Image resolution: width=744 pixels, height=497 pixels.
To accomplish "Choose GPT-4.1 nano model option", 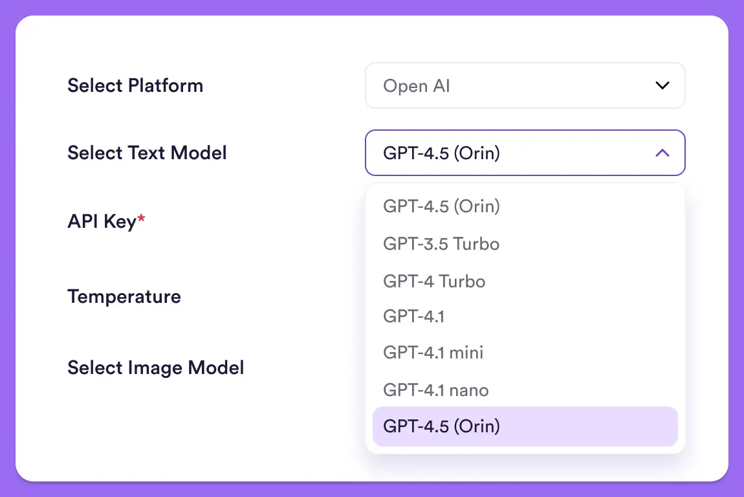I will point(525,390).
